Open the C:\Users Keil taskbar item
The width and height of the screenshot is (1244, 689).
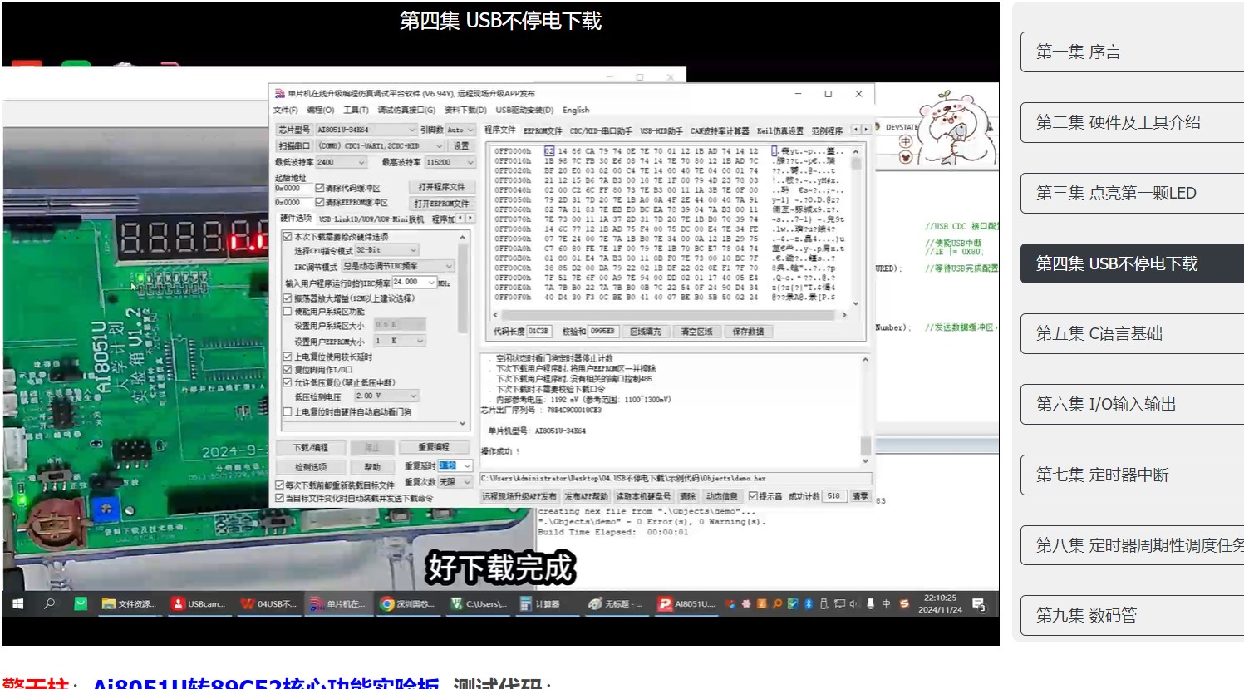click(x=479, y=604)
